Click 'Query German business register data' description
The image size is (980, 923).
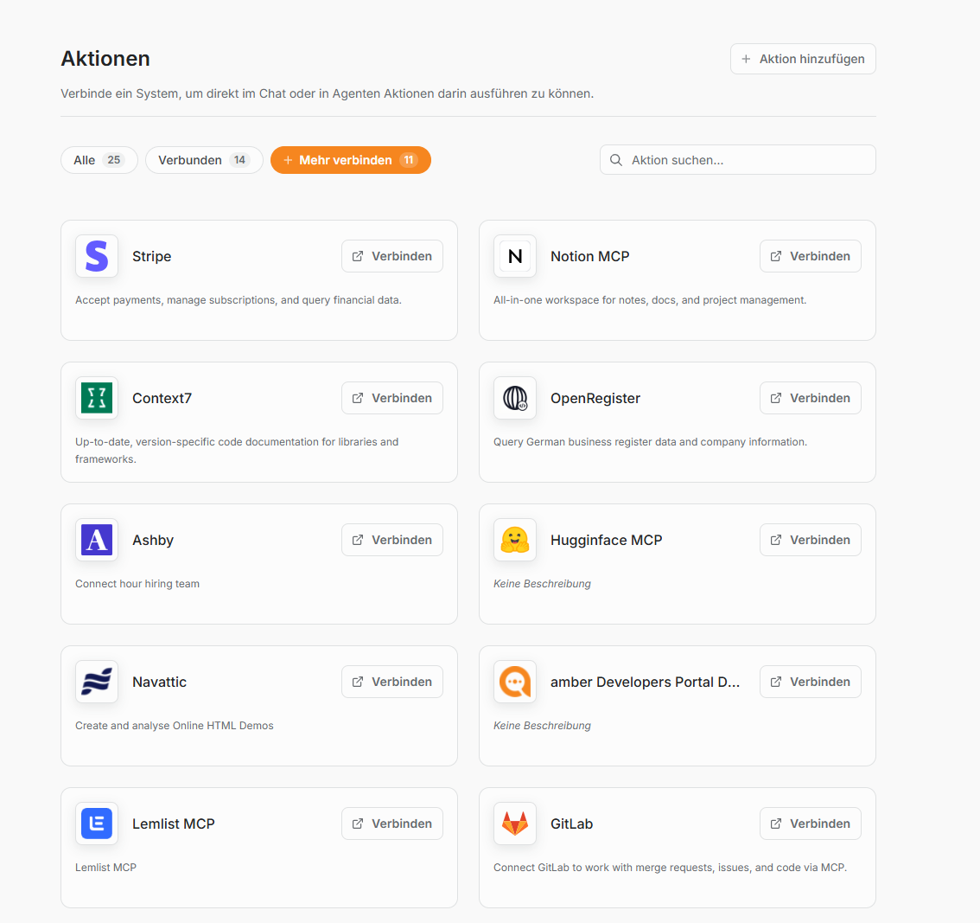(x=650, y=442)
